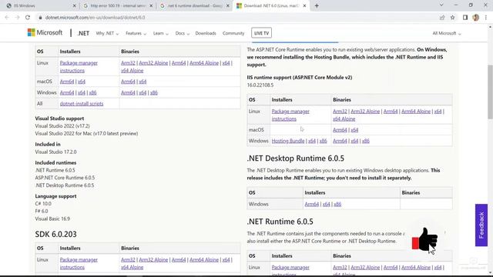Download Arm64 binary for ASP.NET Core Windows
This screenshot has height=277, width=493.
coord(340,141)
